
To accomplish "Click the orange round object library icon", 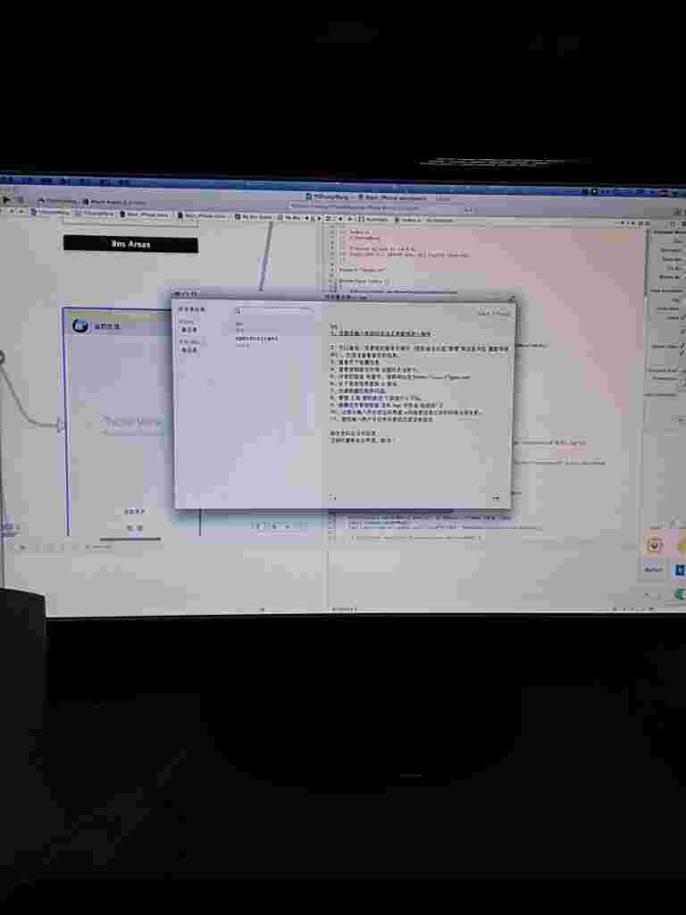I will pyautogui.click(x=655, y=545).
